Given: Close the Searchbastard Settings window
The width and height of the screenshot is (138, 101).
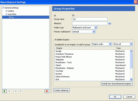Looking at the screenshot, I should point(136,2).
